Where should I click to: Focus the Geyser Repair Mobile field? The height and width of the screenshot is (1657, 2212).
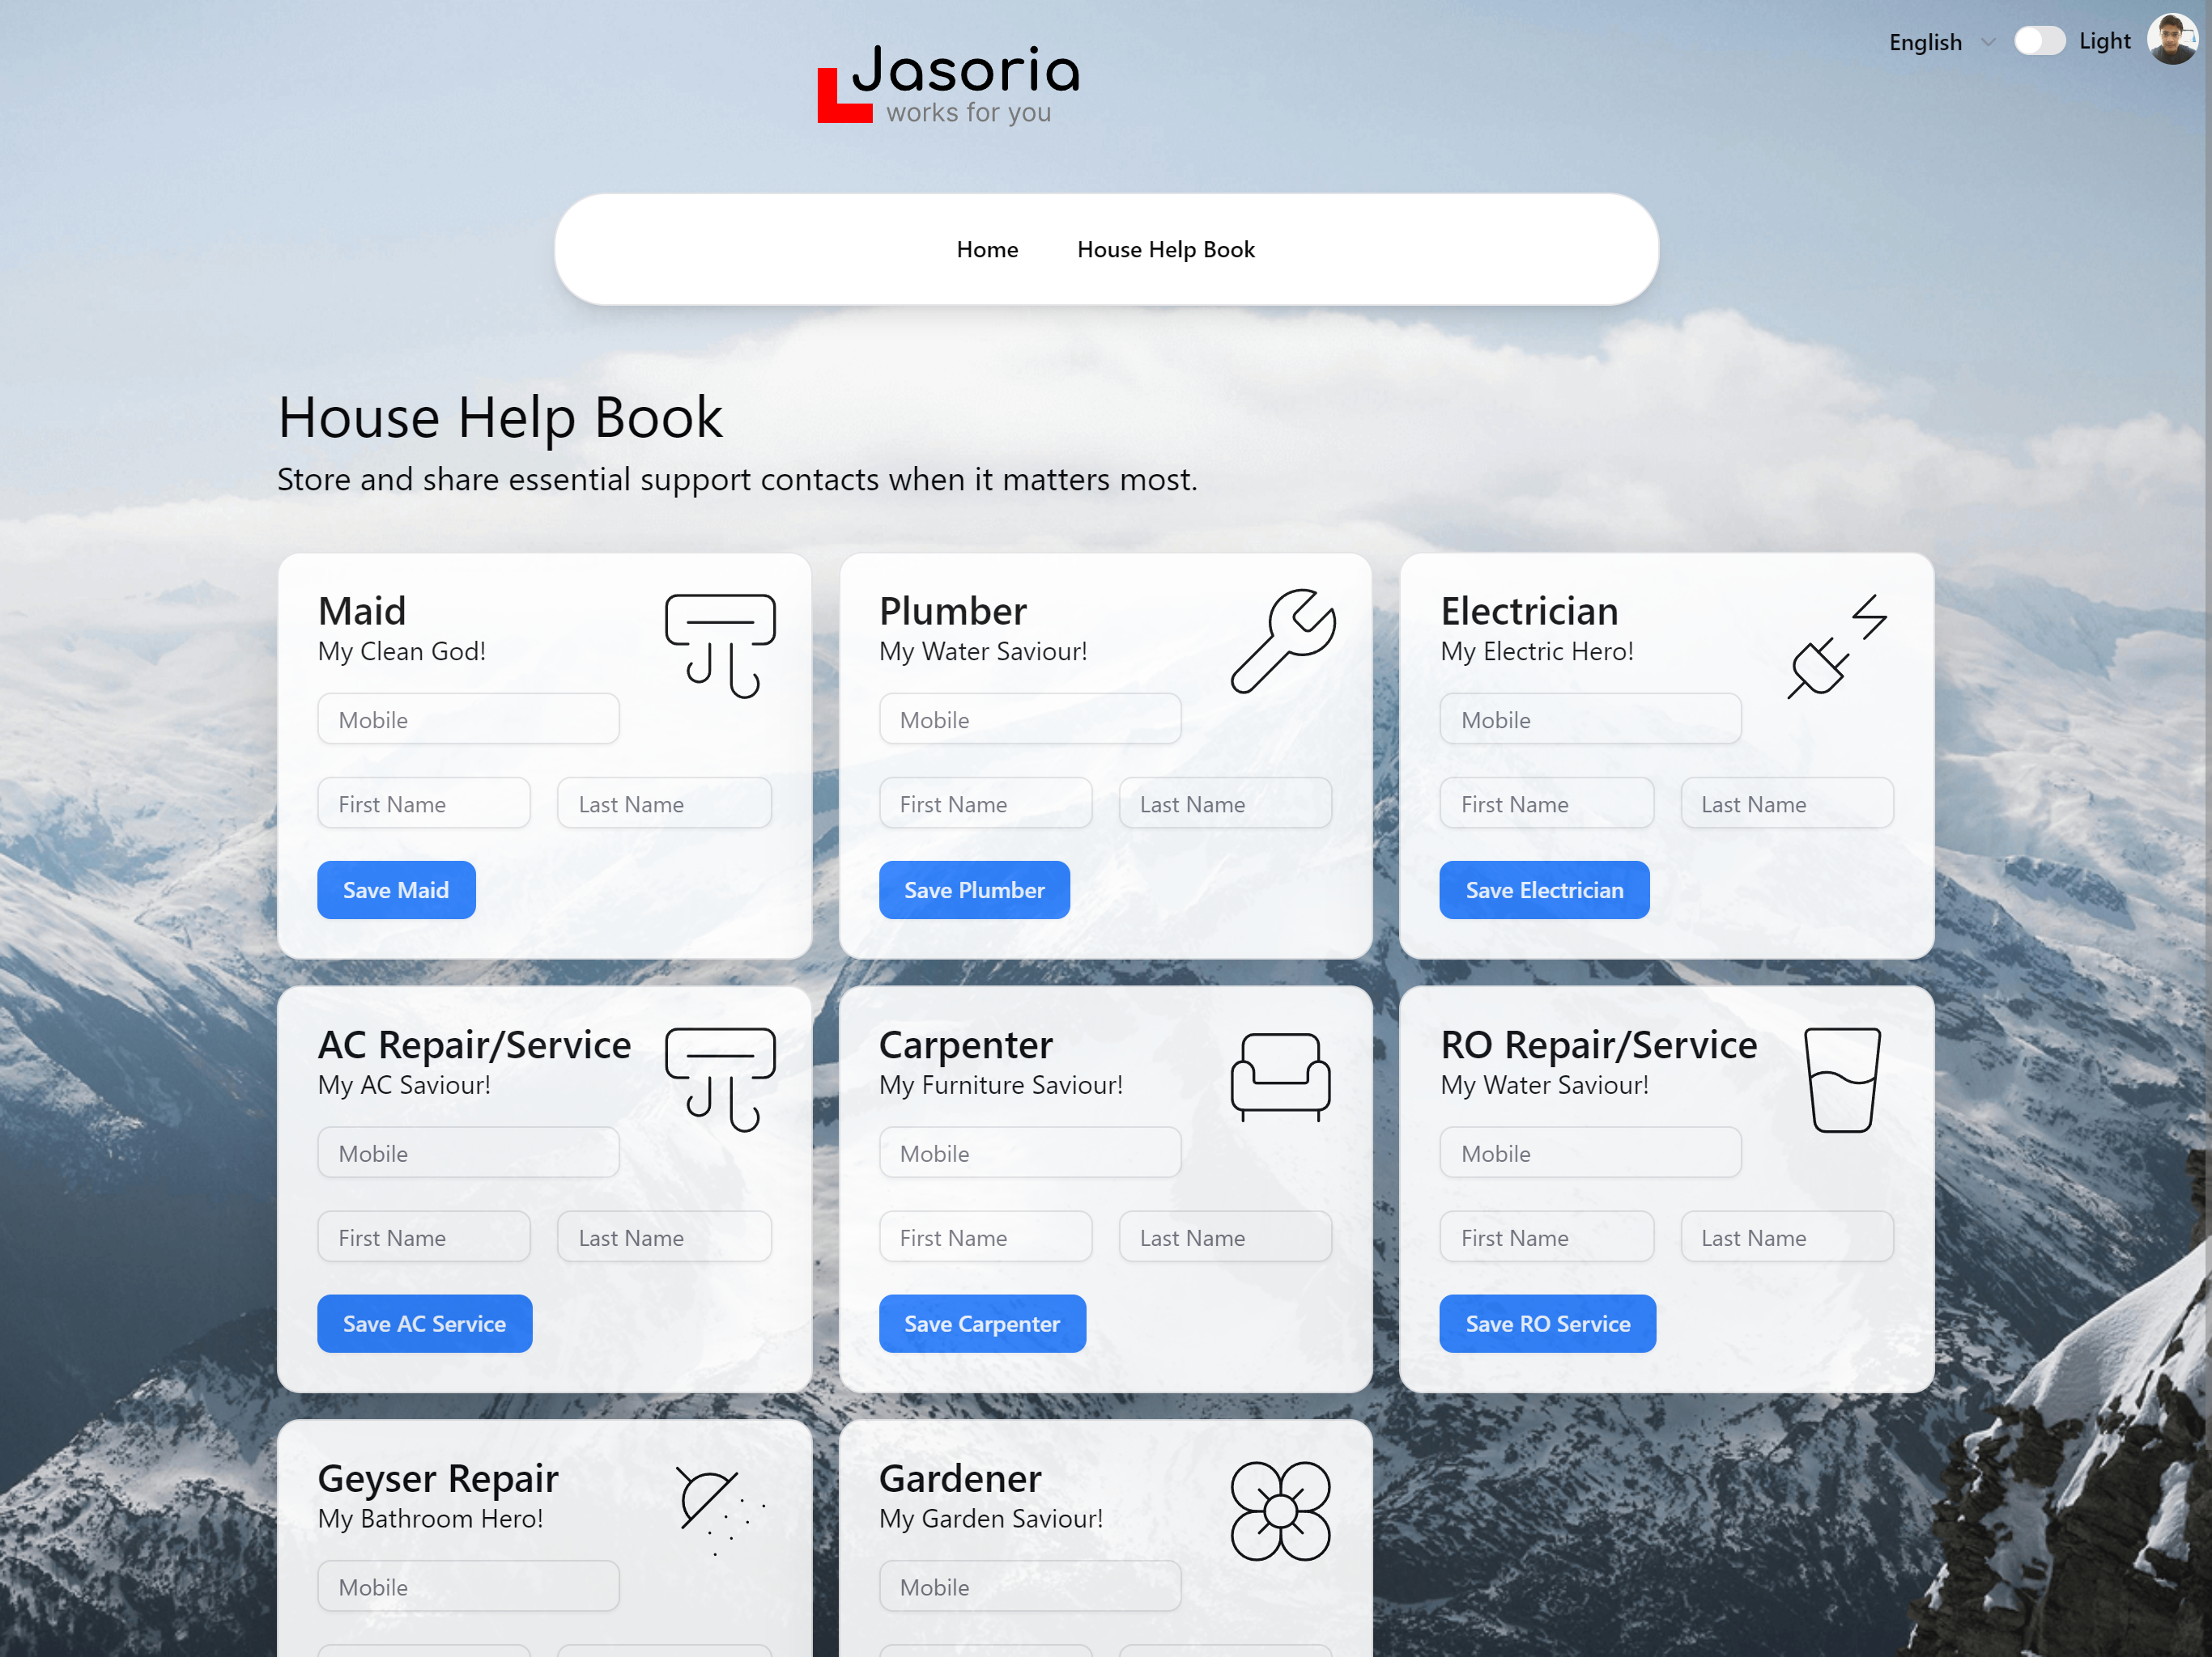(x=468, y=1587)
